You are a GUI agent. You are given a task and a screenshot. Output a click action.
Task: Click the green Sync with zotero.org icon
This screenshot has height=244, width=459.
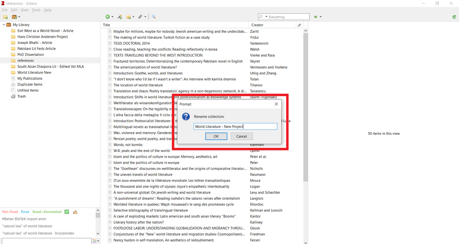454,17
